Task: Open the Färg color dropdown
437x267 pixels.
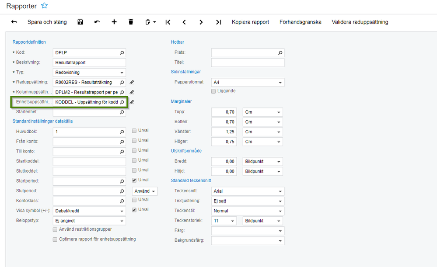Action: pyautogui.click(x=280, y=231)
